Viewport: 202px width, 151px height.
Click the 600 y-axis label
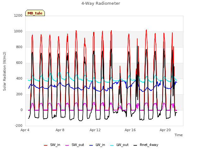pyautogui.click(x=19, y=63)
